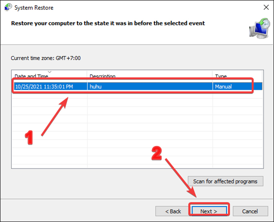The image size is (274, 222).
Task: Close the System Restore window
Action: pyautogui.click(x=266, y=7)
